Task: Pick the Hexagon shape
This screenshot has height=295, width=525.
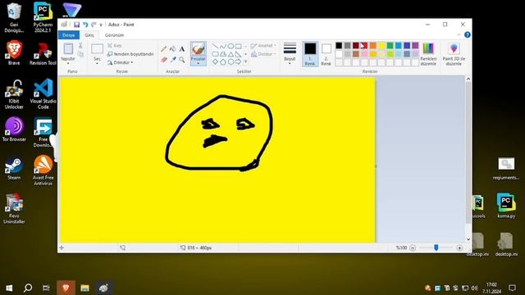Action: (x=231, y=61)
